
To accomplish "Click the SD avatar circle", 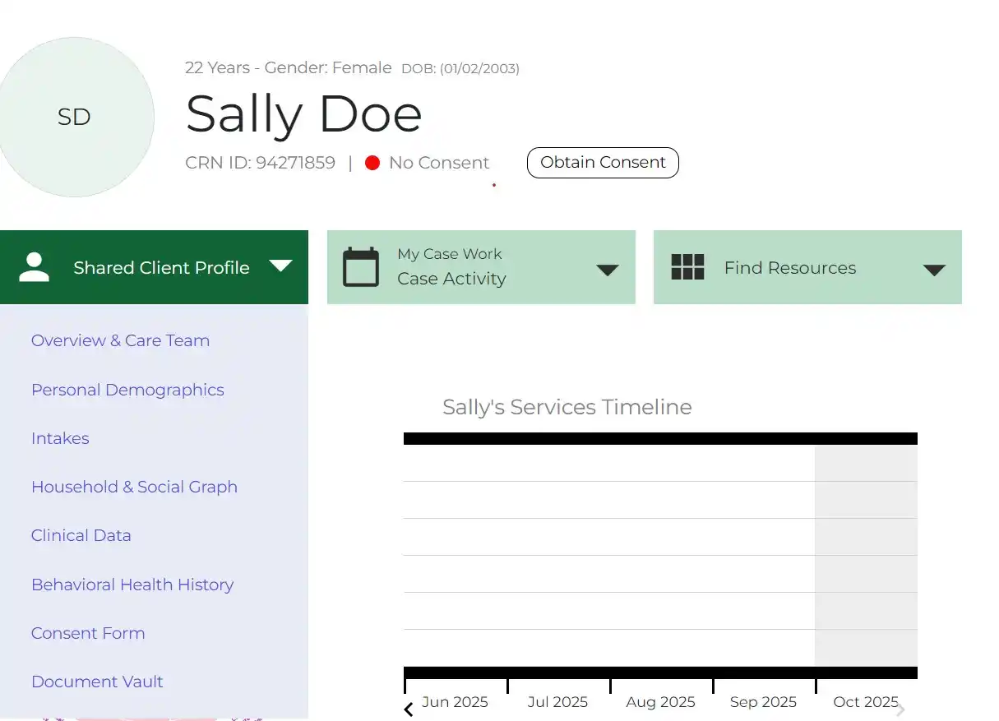I will click(74, 117).
